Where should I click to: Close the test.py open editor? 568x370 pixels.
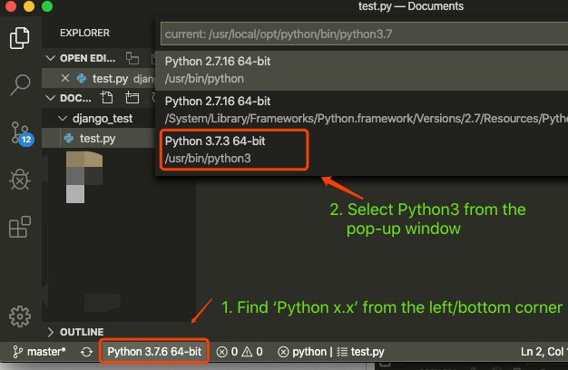(65, 78)
